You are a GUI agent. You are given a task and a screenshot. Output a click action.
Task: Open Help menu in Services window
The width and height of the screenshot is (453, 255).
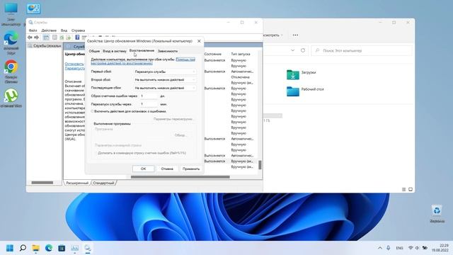(x=78, y=30)
